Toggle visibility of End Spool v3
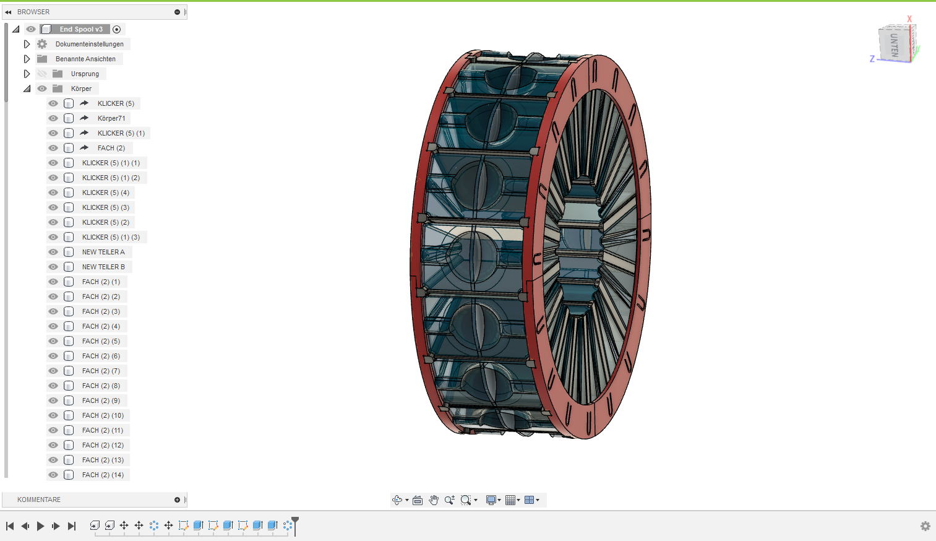The width and height of the screenshot is (936, 541). point(31,29)
